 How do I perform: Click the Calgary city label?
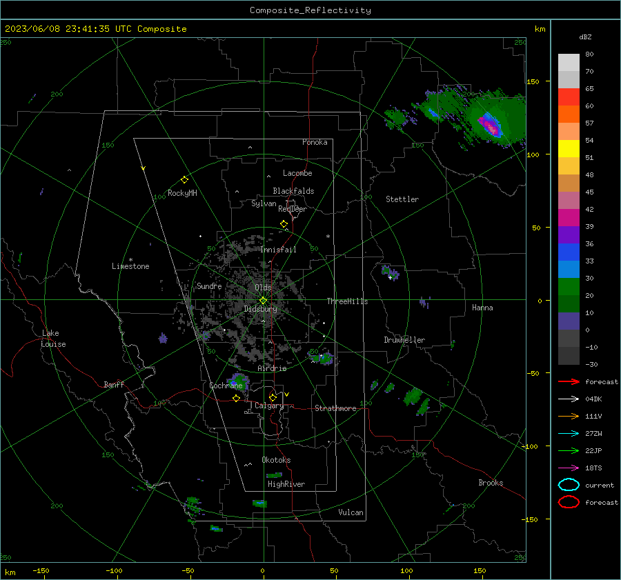(269, 406)
